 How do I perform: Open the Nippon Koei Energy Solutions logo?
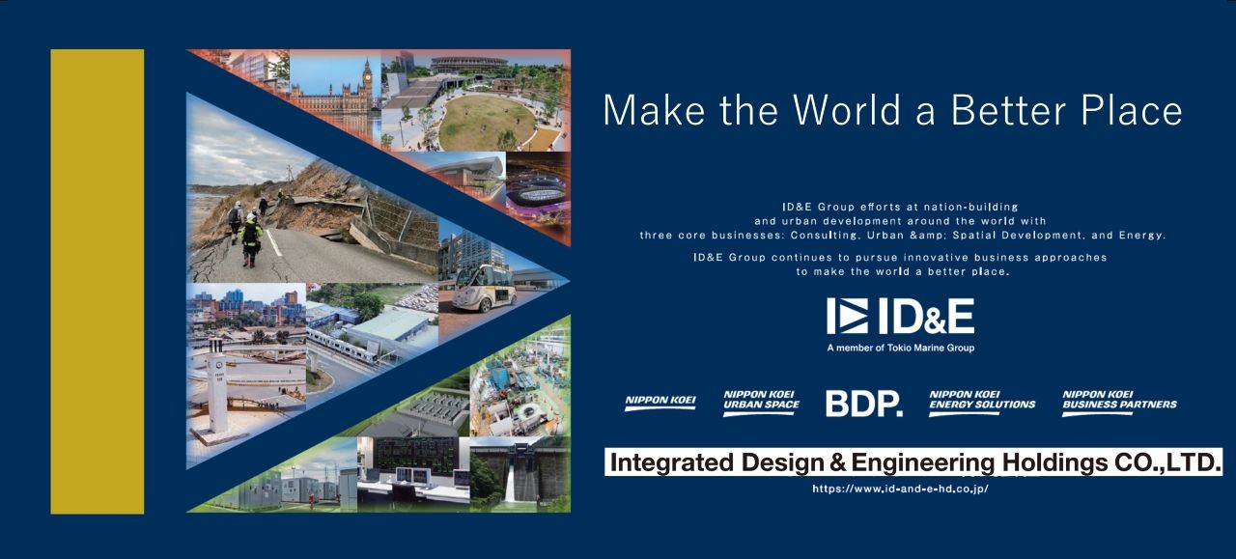click(x=981, y=402)
